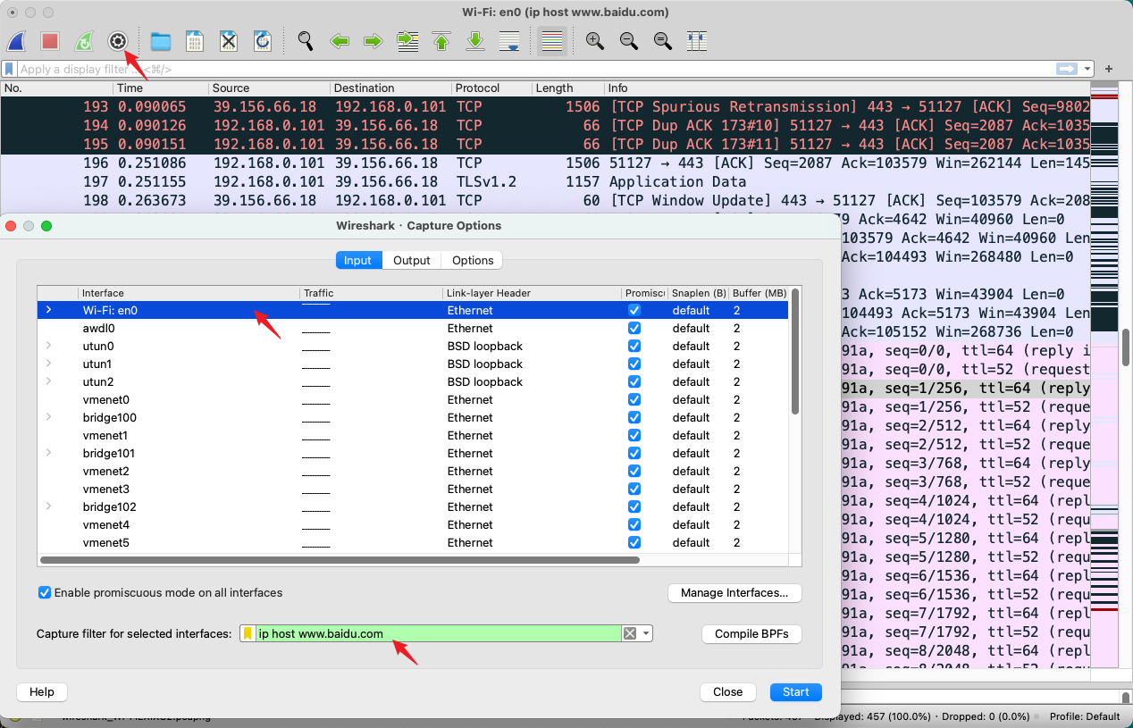Expand the bridge100 interface row
The image size is (1133, 728).
coord(48,417)
